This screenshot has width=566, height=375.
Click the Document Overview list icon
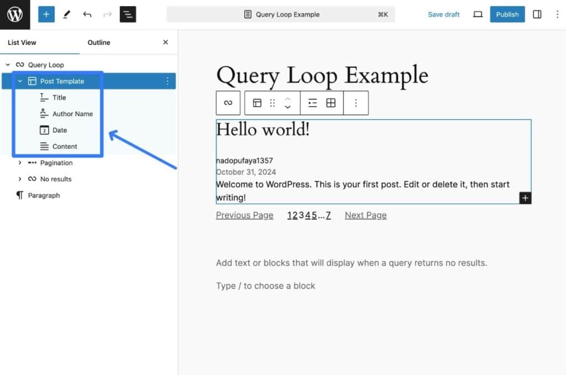(x=128, y=14)
